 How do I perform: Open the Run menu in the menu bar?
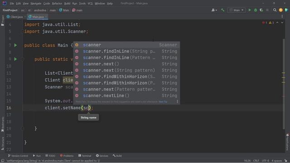click(x=75, y=3)
